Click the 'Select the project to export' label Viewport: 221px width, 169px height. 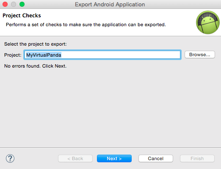36,44
